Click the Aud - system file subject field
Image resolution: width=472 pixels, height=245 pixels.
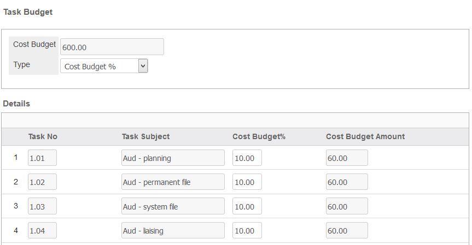pyautogui.click(x=173, y=206)
